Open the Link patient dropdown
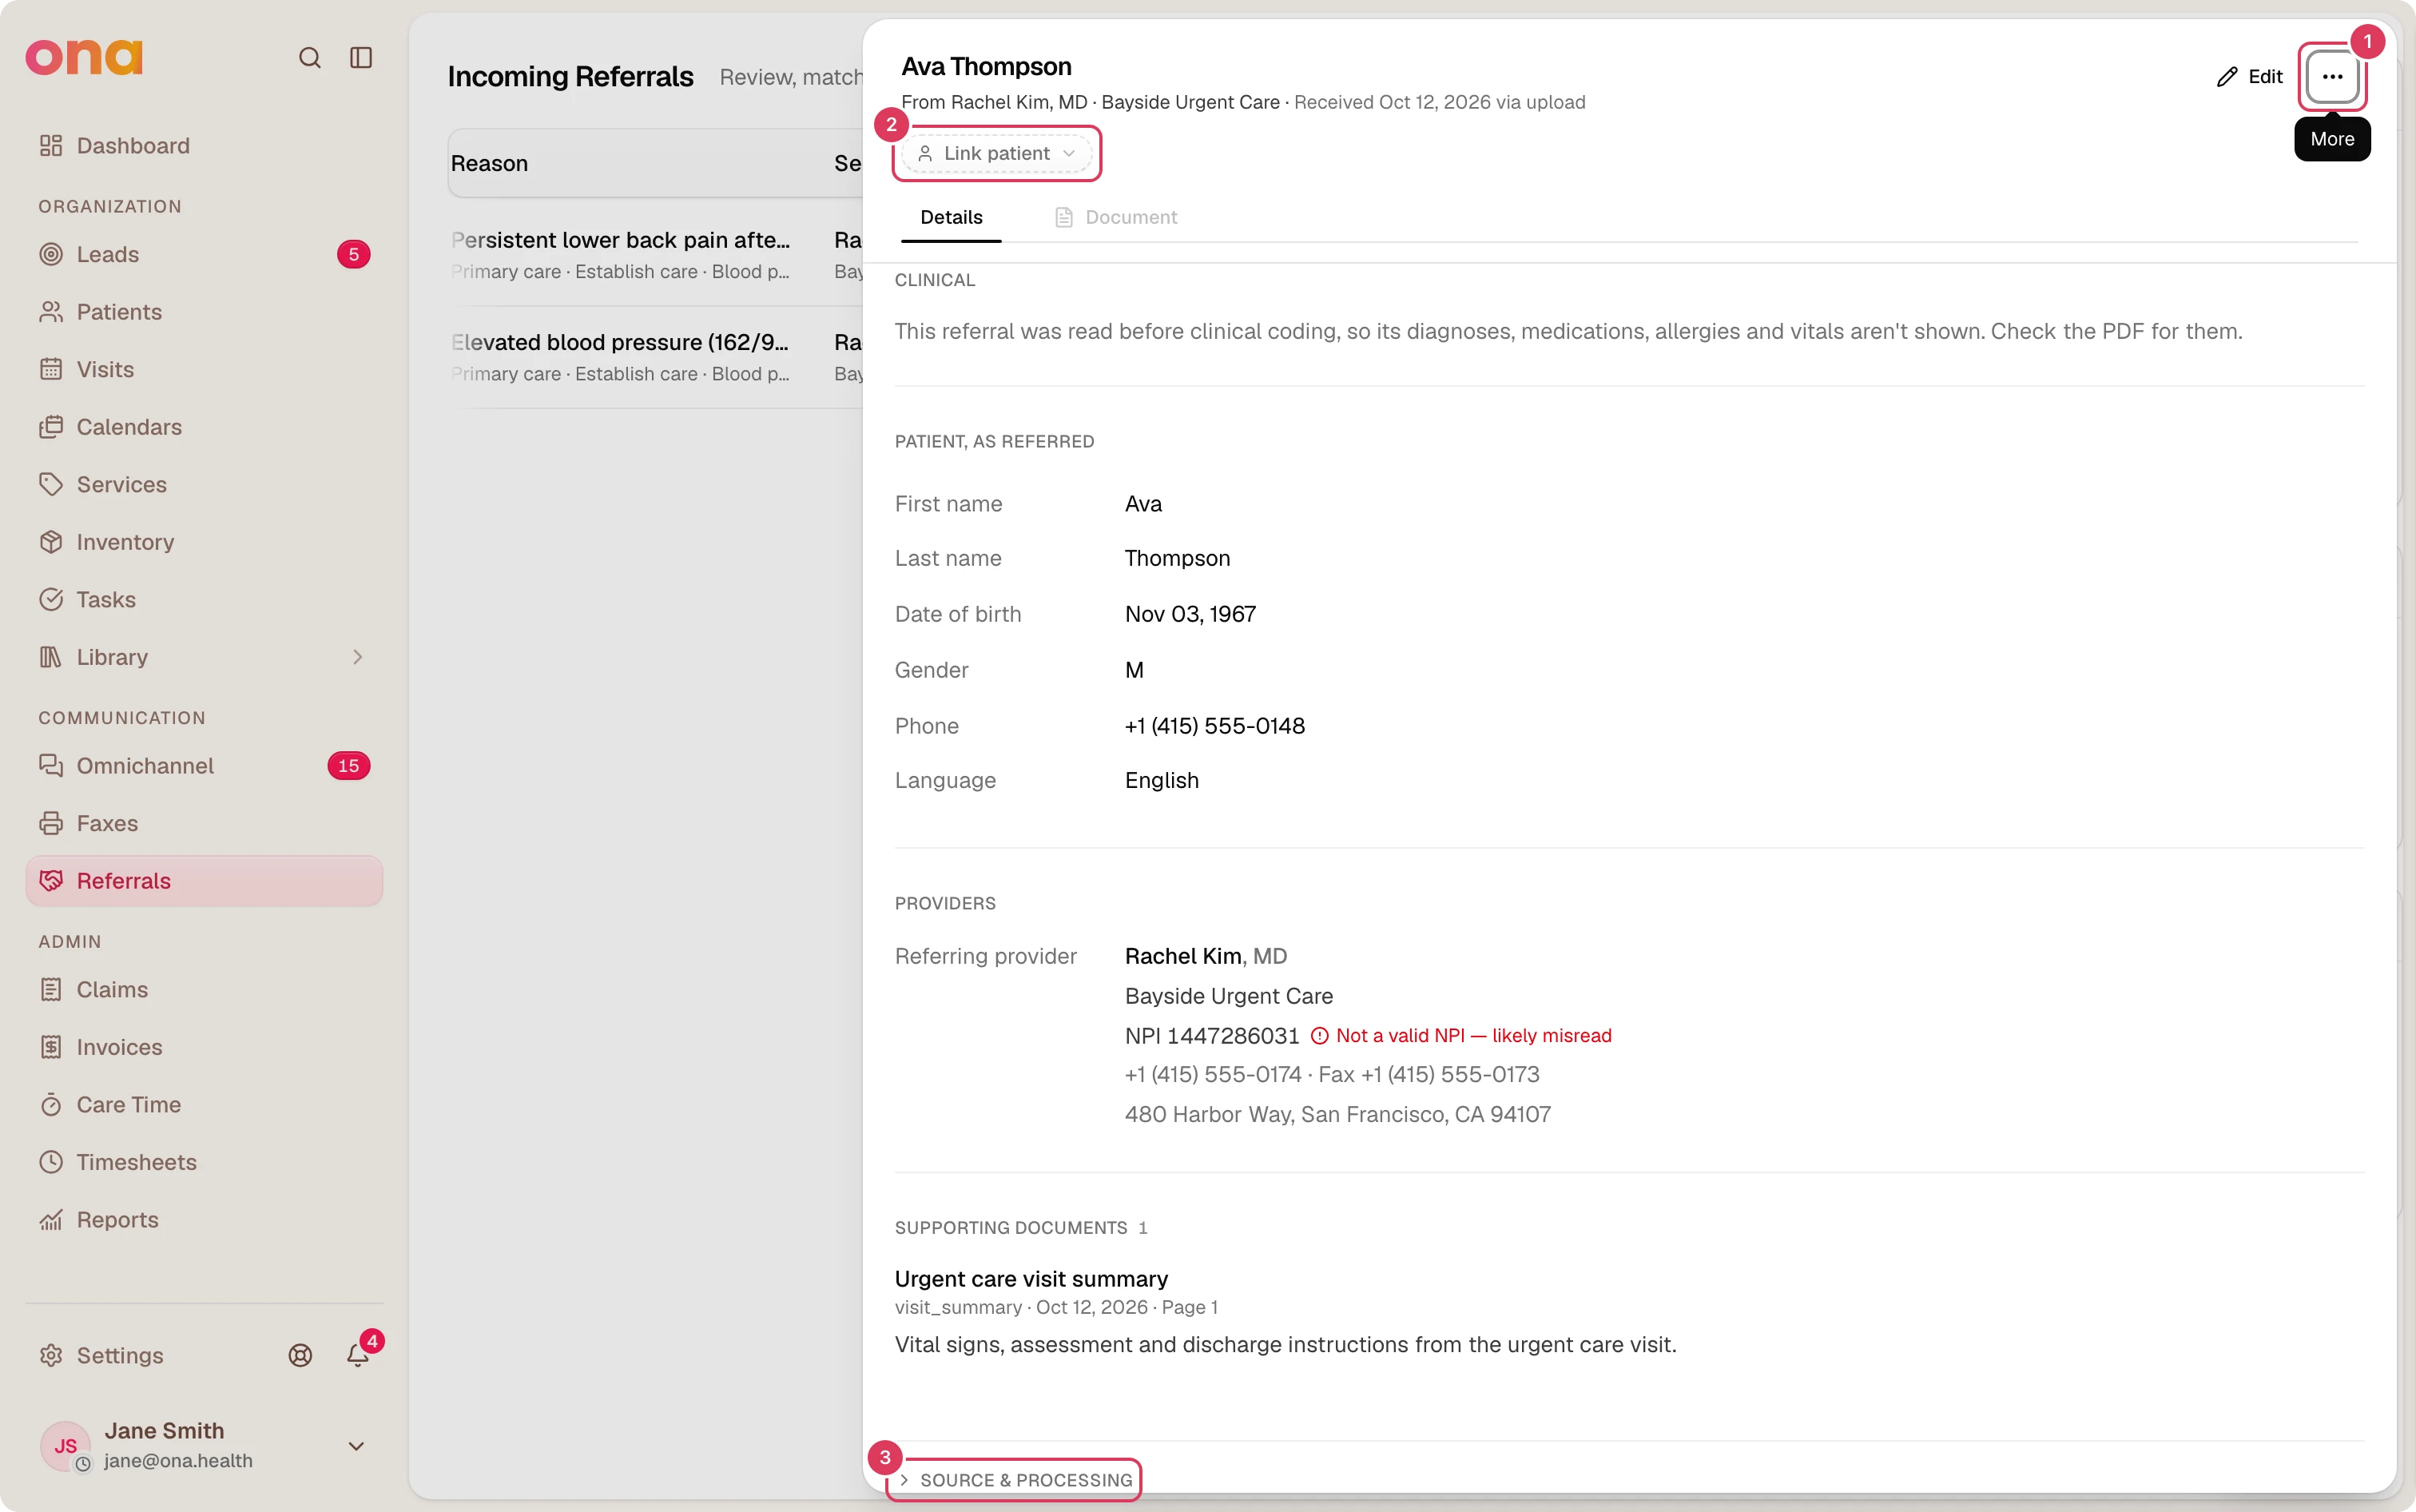 coord(996,153)
